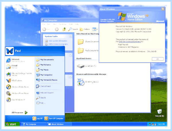Click Forward button in My Computer toolbar
Screen dimensions: 172x131
pos(57,29)
